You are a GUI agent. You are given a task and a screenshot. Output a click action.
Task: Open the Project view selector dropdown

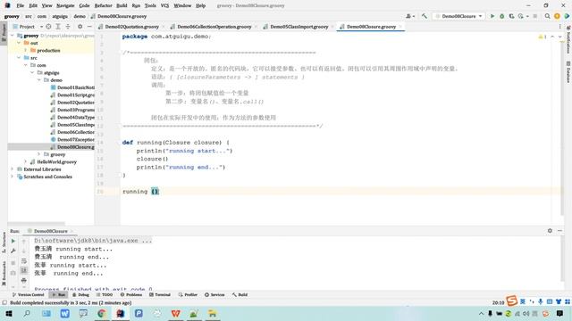pyautogui.click(x=28, y=27)
